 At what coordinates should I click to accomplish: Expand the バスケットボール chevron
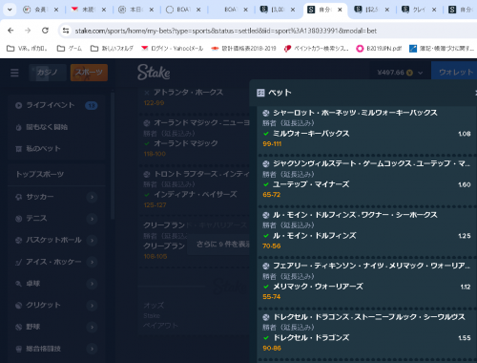coord(92,240)
